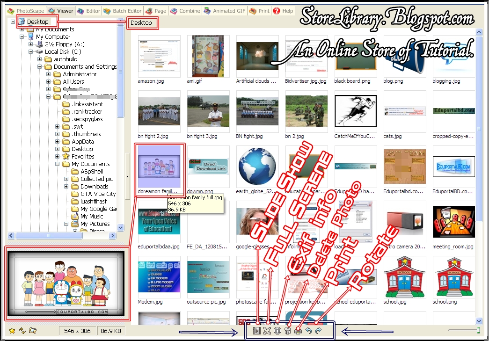Select the school.png thumbnail
489x341 pixels.
pos(454,277)
